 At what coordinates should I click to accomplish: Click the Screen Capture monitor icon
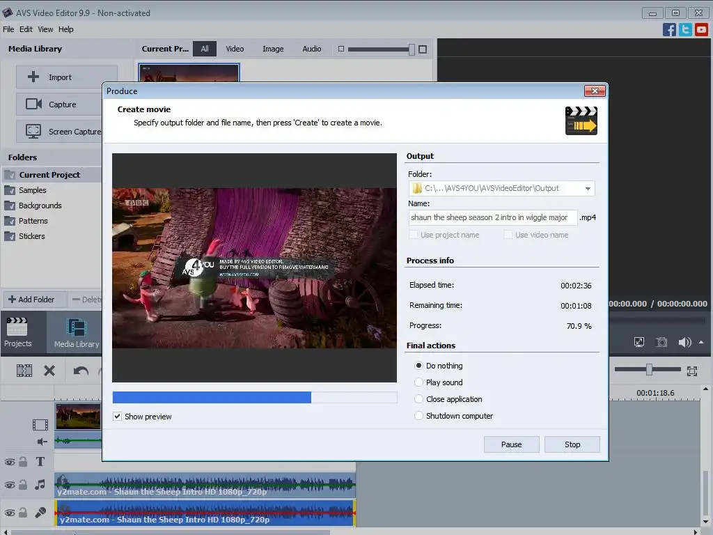pyautogui.click(x=33, y=131)
